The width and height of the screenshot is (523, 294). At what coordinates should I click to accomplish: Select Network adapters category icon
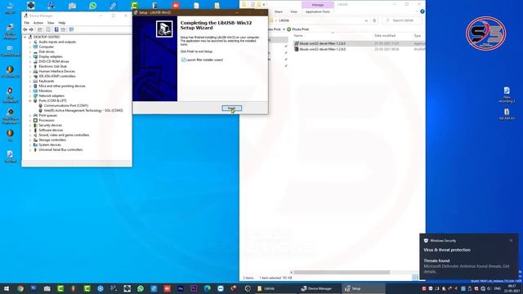pos(35,96)
